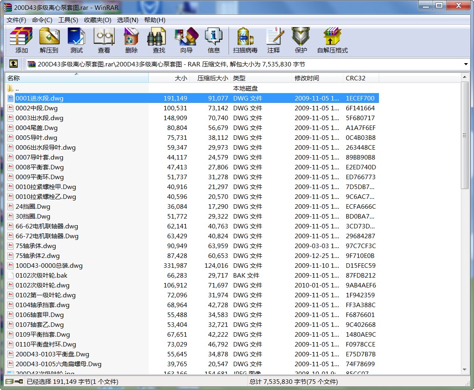Select file 200D43-0105六角扁螺母.Dwg
The height and width of the screenshot is (390, 474).
(193, 364)
